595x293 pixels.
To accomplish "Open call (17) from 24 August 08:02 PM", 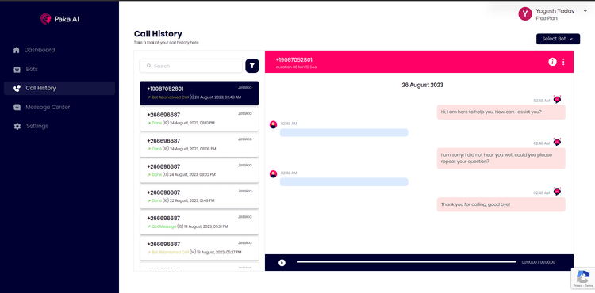I will click(x=199, y=171).
